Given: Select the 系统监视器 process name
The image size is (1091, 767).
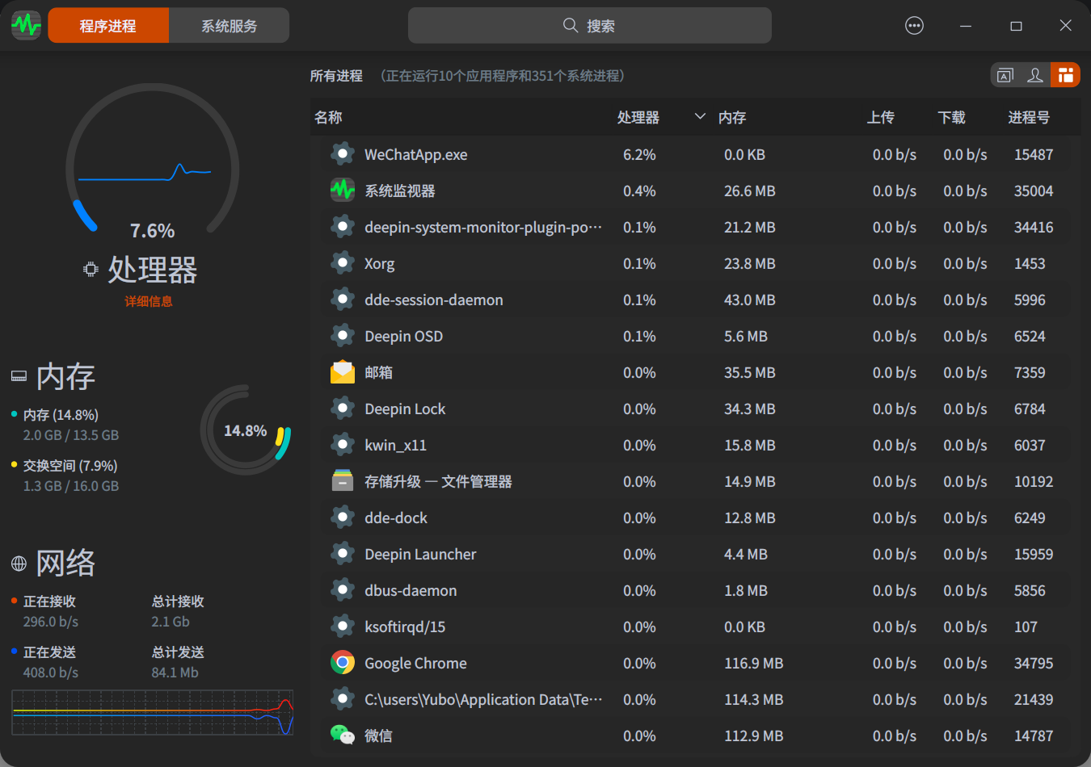Looking at the screenshot, I should coord(400,191).
